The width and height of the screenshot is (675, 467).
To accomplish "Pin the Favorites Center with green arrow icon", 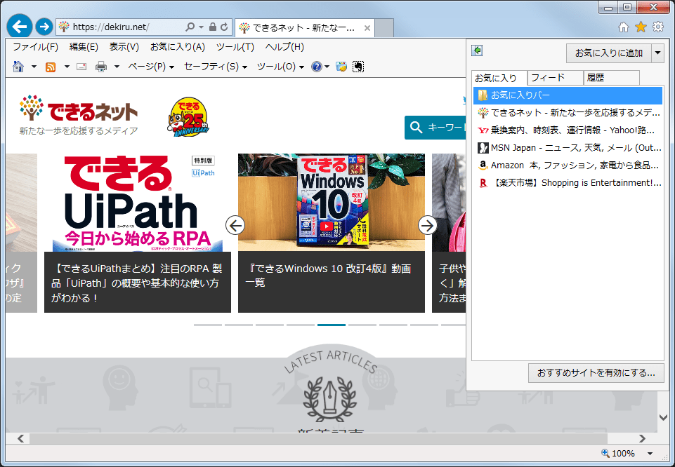I will (x=477, y=50).
